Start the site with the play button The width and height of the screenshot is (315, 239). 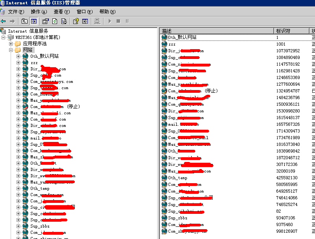(110, 21)
